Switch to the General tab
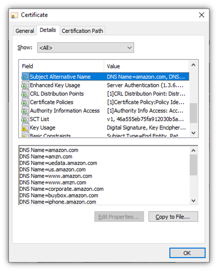Viewport: 218px width, 271px height. coord(24,31)
